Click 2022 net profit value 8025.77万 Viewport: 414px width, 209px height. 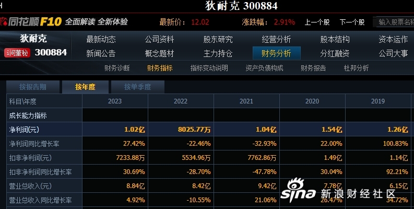coord(194,130)
